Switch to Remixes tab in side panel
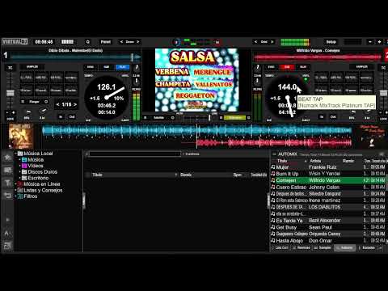This screenshot has height=291, width=388. (x=302, y=247)
